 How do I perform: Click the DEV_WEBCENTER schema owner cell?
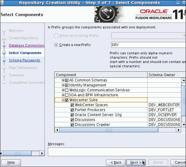(164, 105)
